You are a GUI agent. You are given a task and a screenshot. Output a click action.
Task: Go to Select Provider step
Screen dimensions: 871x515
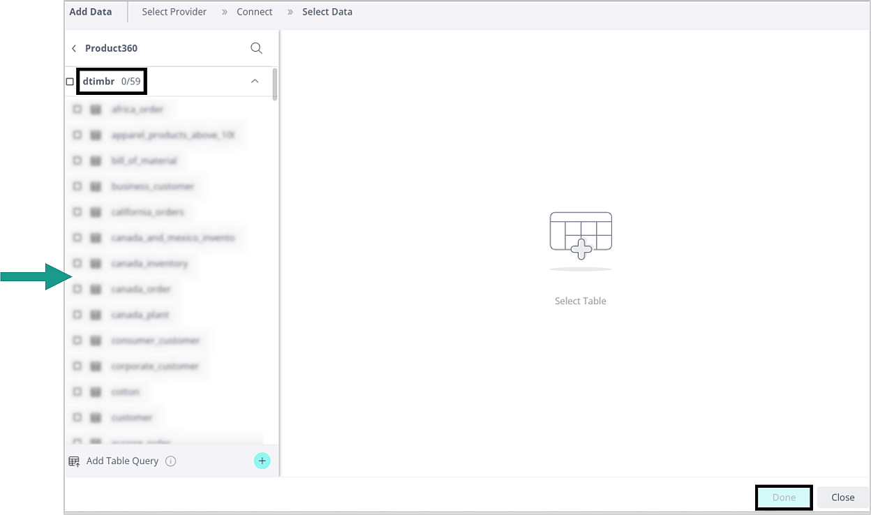[174, 12]
